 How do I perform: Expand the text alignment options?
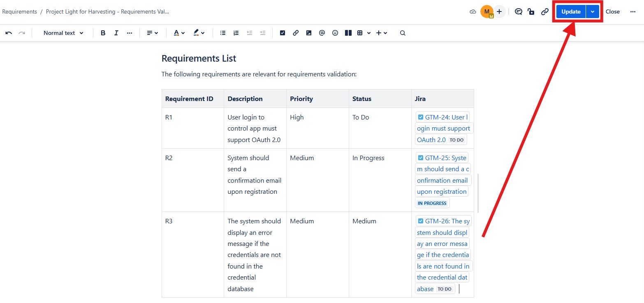153,33
